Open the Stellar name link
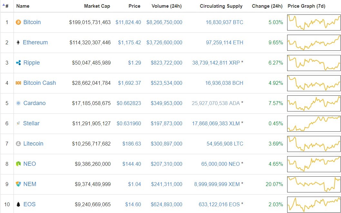Screen dimensions: 341x213 pyautogui.click(x=31, y=123)
